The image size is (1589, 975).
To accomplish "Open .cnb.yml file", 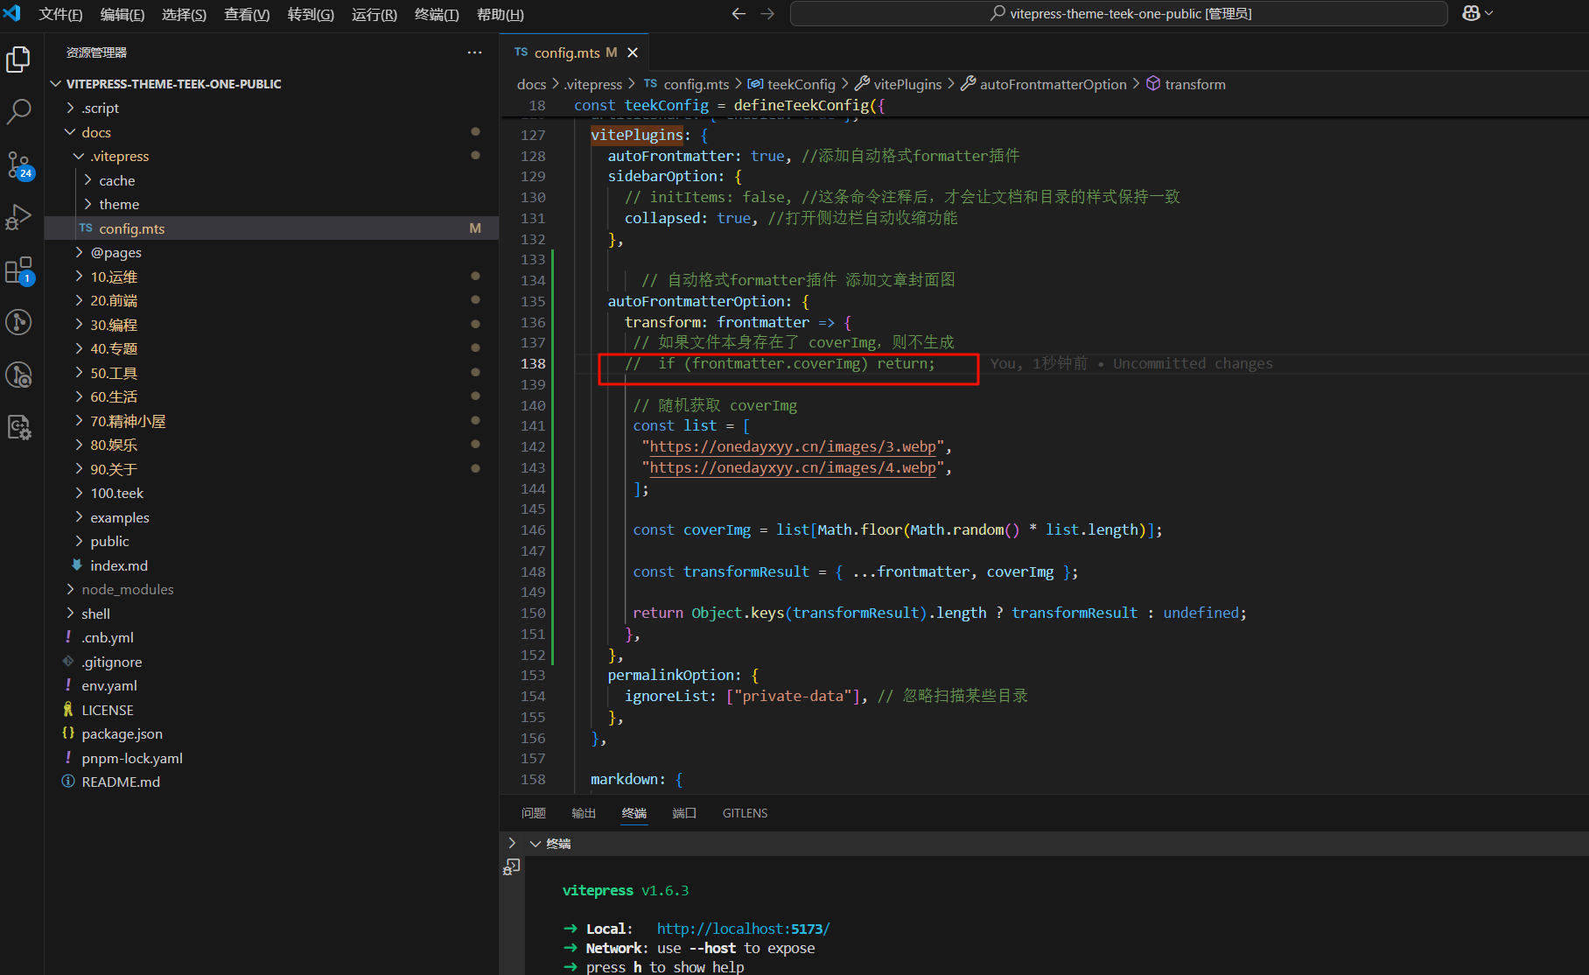I will pos(271,637).
